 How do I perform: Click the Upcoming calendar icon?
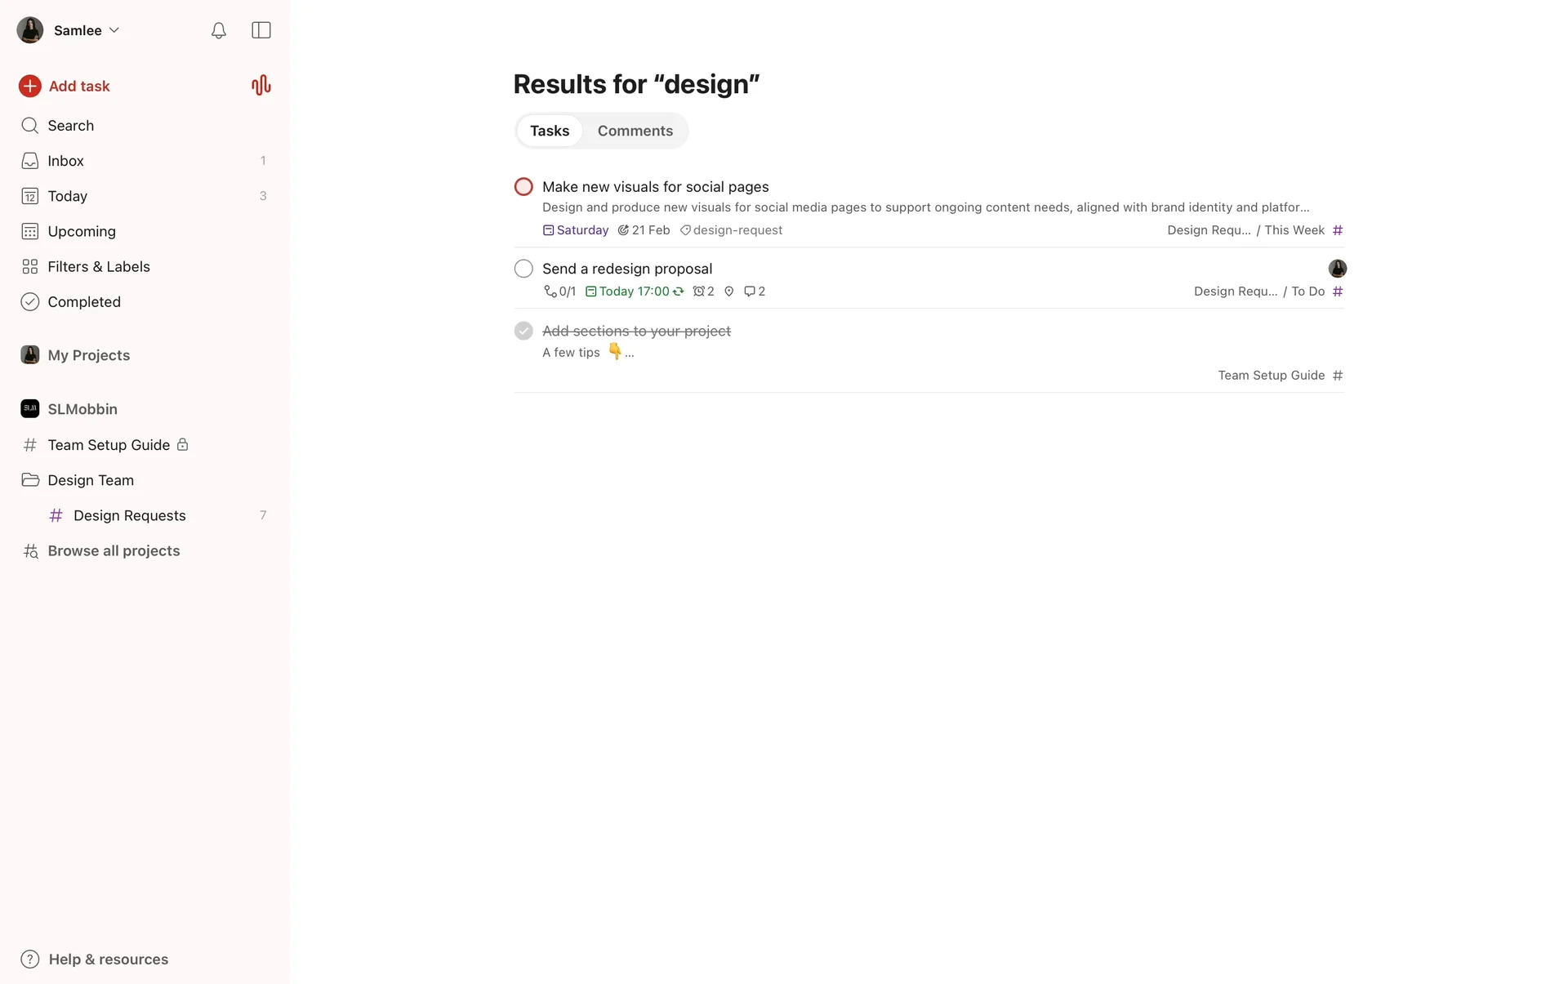coord(30,231)
